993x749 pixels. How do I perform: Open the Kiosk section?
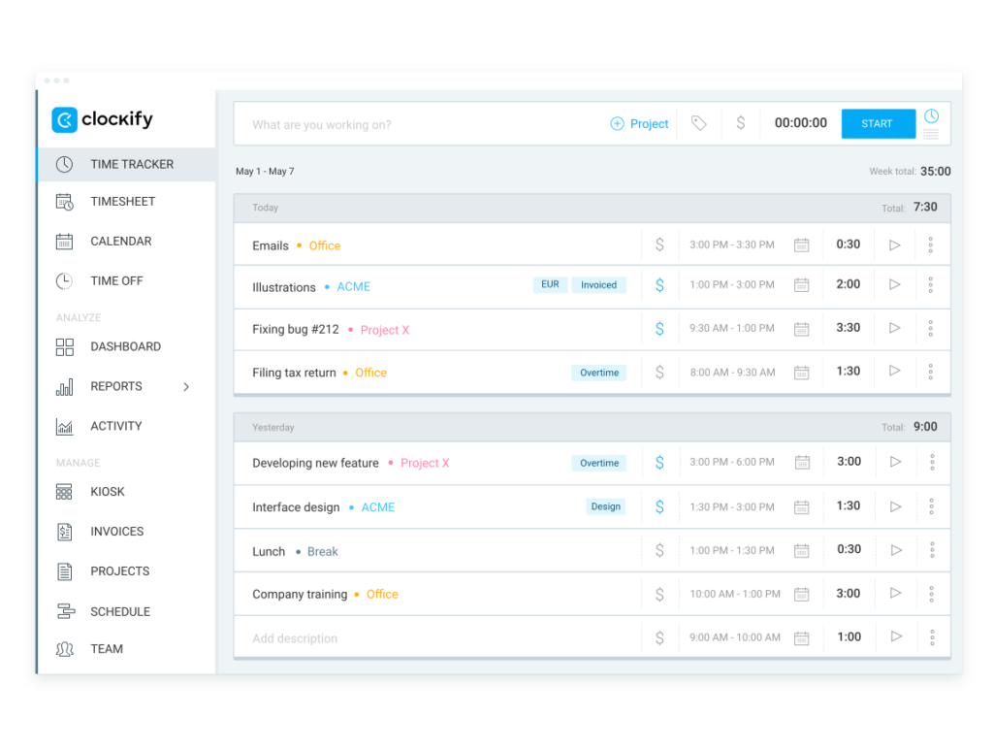(107, 492)
